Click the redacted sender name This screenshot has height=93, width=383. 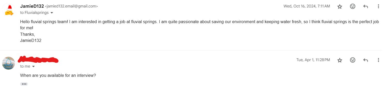pos(38,60)
